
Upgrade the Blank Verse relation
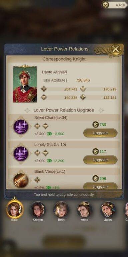pyautogui.click(x=100, y=186)
